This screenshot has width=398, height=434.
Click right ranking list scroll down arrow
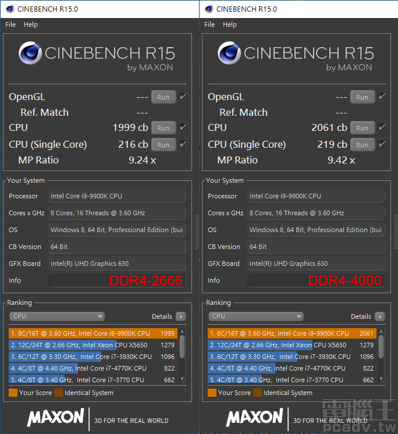coord(381,379)
